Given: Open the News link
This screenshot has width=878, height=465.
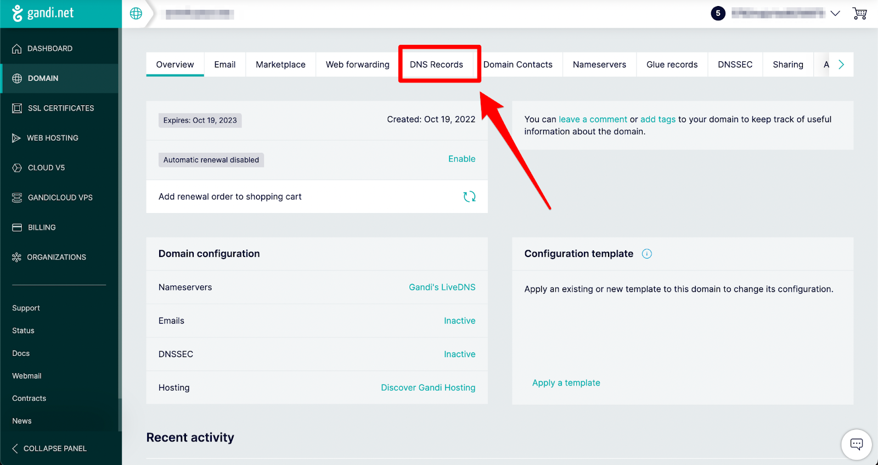Looking at the screenshot, I should pyautogui.click(x=22, y=421).
